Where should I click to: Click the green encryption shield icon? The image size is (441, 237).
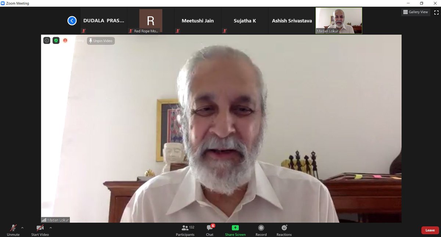click(56, 40)
